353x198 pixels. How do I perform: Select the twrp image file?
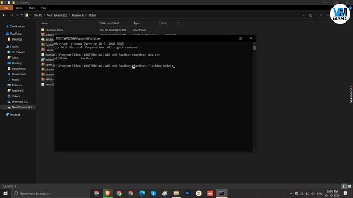(47, 84)
